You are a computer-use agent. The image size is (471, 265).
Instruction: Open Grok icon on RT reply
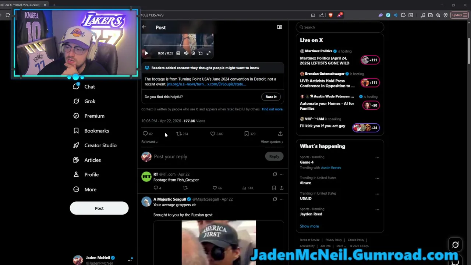click(275, 174)
